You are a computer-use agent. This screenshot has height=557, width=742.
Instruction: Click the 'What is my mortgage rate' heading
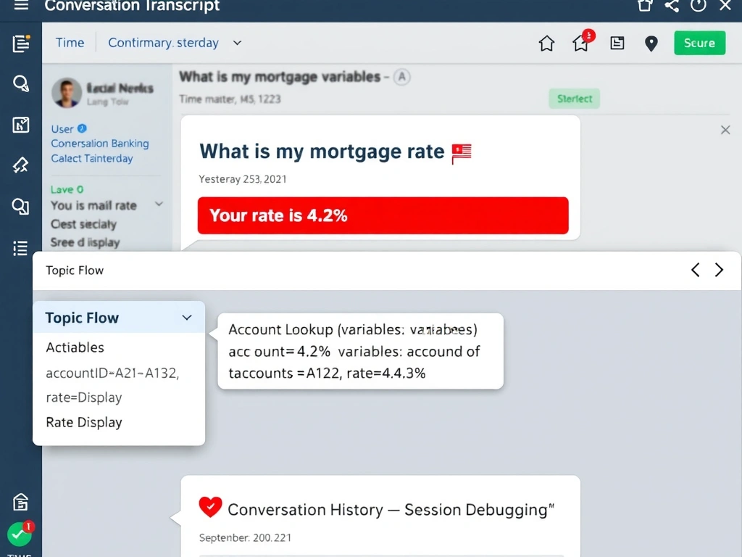[x=322, y=152]
